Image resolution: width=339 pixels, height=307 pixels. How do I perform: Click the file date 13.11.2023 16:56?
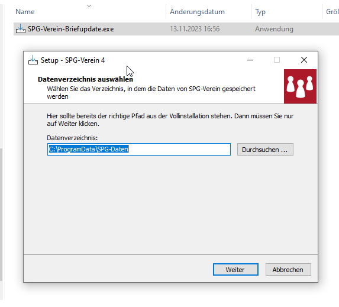195,29
